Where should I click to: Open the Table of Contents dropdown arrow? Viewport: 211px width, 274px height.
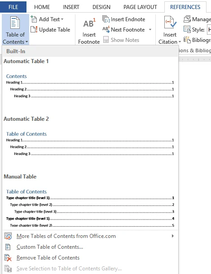pos(26,42)
